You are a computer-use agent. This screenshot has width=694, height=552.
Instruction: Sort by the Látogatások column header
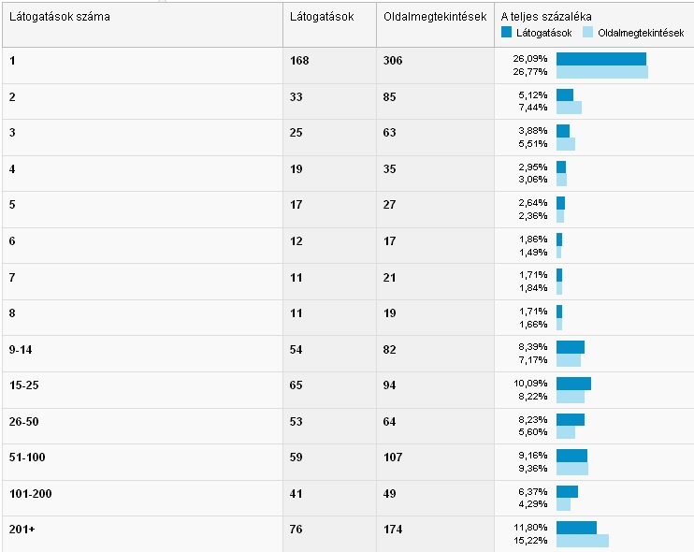(x=322, y=17)
